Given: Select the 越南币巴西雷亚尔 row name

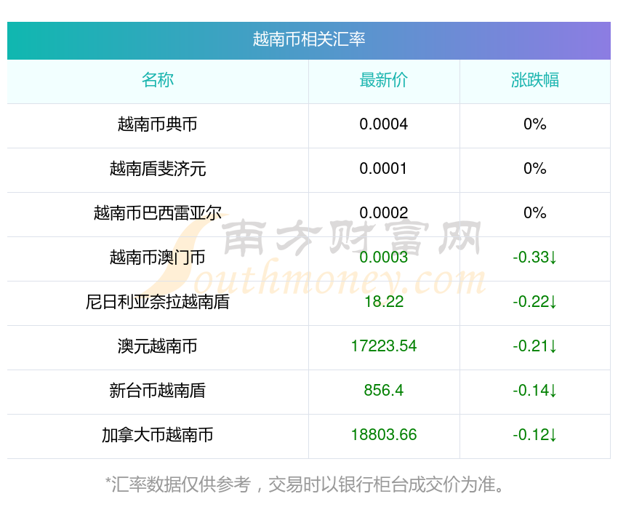Looking at the screenshot, I should click(158, 213).
